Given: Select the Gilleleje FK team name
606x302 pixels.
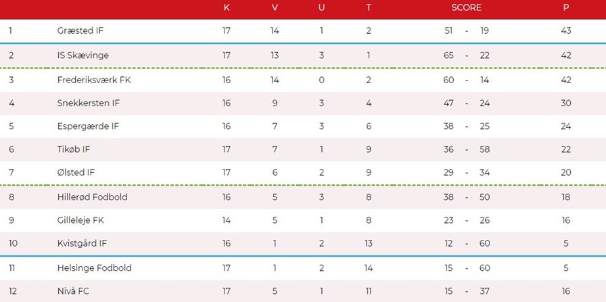Looking at the screenshot, I should (x=80, y=220).
